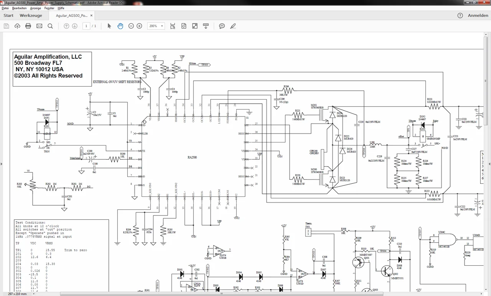The height and width of the screenshot is (296, 491).
Task: Click the Anmelden sign-in button
Action: pyautogui.click(x=478, y=16)
